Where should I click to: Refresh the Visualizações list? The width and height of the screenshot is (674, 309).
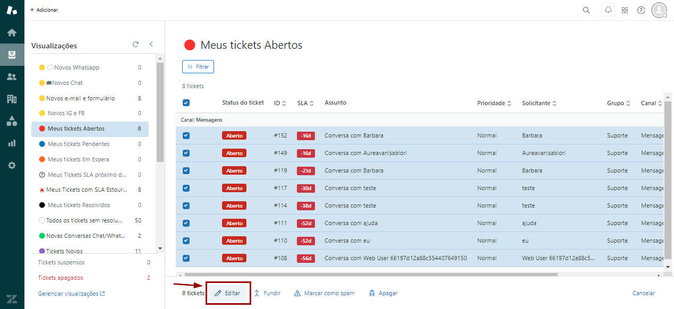135,45
